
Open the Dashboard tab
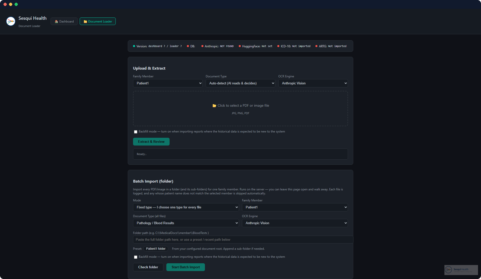pyautogui.click(x=64, y=21)
